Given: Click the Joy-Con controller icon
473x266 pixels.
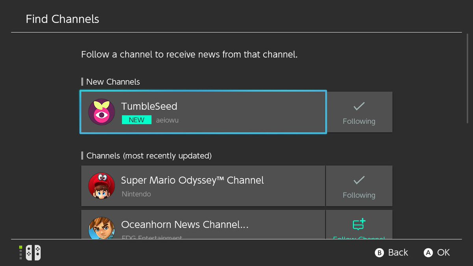Looking at the screenshot, I should [34, 253].
